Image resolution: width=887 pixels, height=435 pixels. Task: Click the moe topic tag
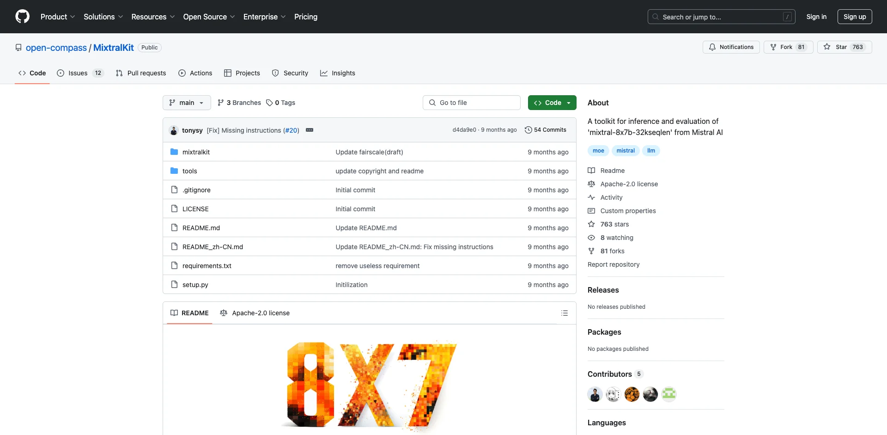[x=598, y=151]
